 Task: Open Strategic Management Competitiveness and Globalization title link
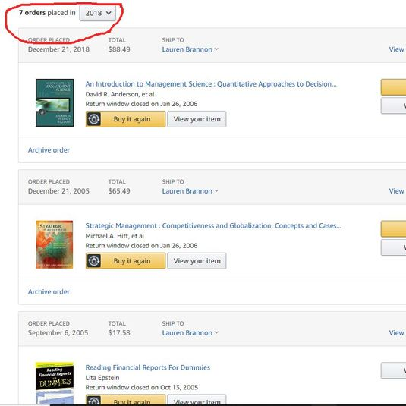point(213,225)
